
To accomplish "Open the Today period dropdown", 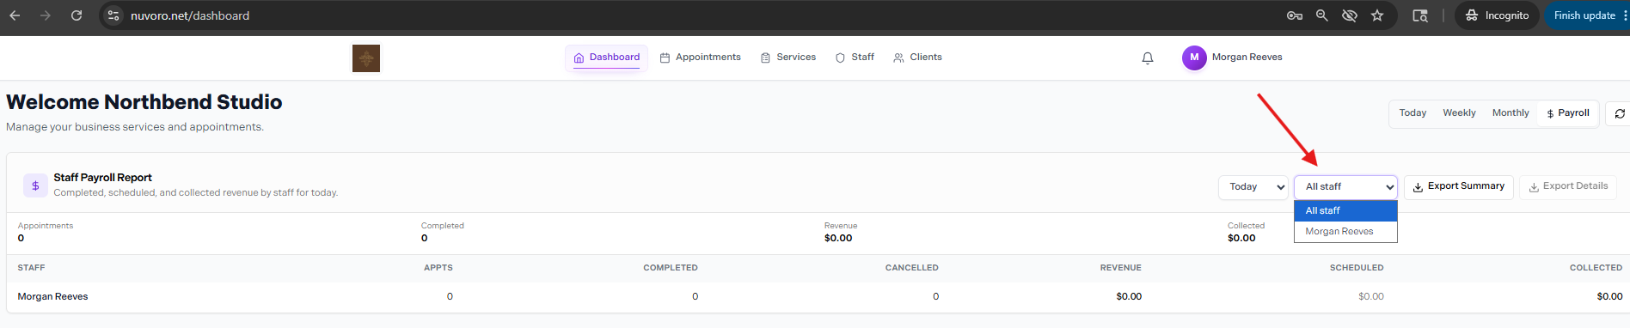I will pyautogui.click(x=1253, y=186).
